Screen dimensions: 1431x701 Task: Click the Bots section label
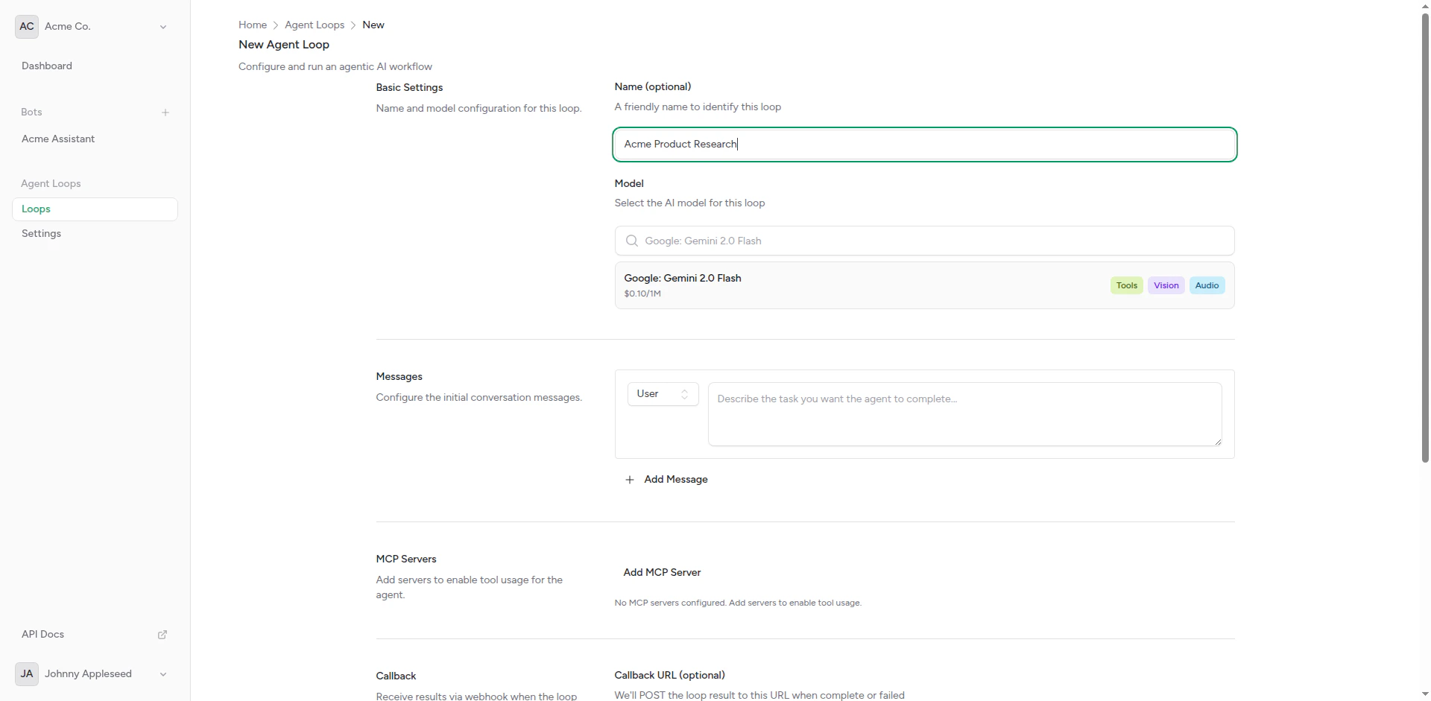[31, 112]
